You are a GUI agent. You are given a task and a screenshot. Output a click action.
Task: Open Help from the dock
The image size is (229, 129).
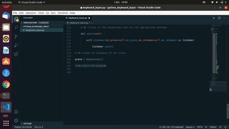tap(6, 73)
